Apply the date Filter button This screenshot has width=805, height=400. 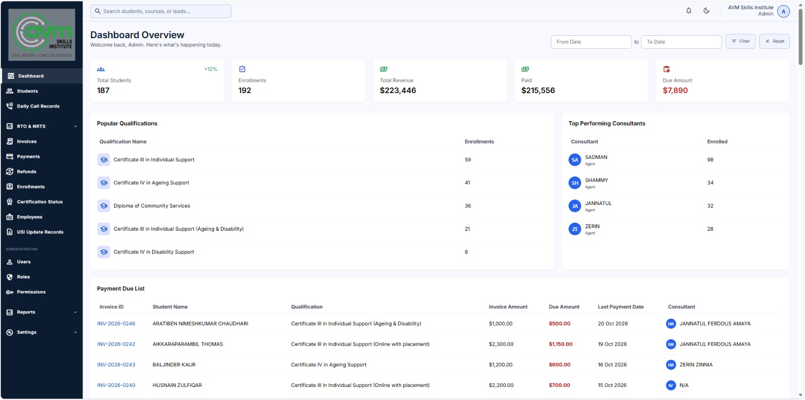coord(741,41)
